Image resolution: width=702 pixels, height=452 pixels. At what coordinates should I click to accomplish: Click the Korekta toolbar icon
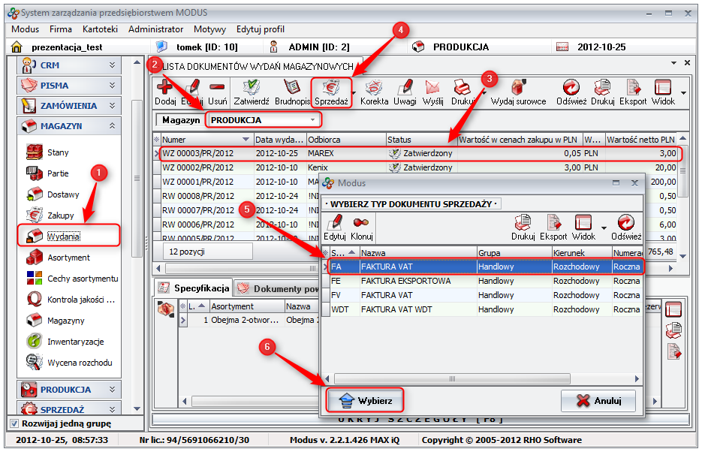(374, 92)
